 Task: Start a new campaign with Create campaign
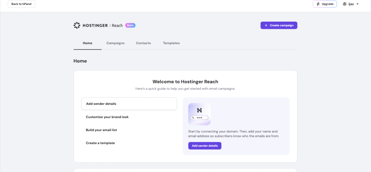(x=279, y=26)
